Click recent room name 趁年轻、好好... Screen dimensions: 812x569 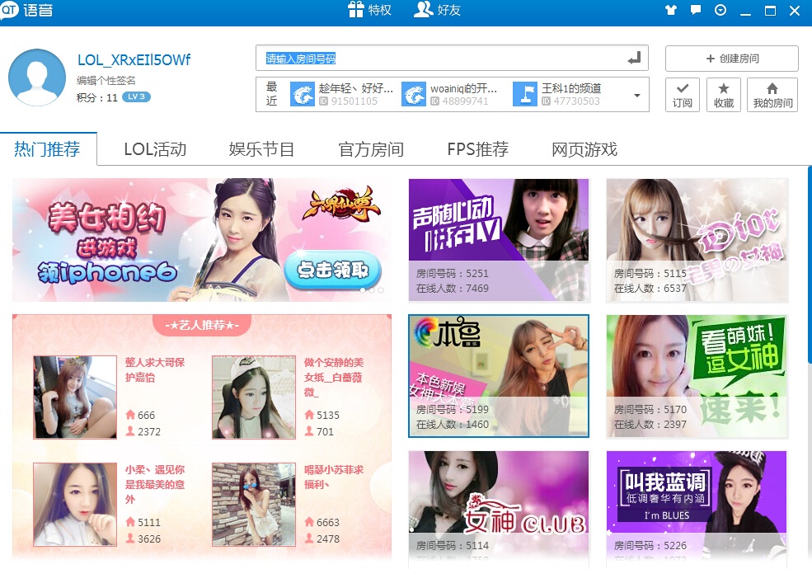pos(356,88)
